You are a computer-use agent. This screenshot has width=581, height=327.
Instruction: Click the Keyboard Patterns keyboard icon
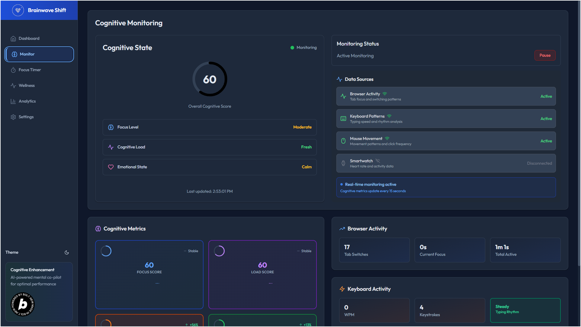tap(343, 119)
